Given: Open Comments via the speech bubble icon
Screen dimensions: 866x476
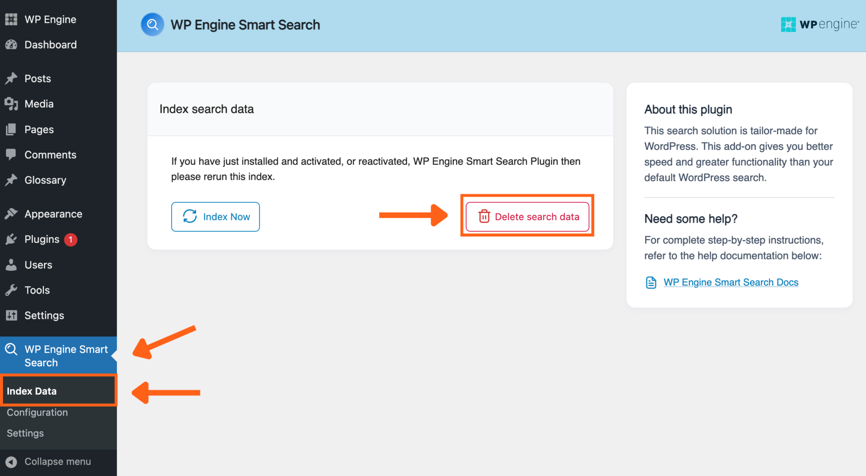Looking at the screenshot, I should coord(11,155).
